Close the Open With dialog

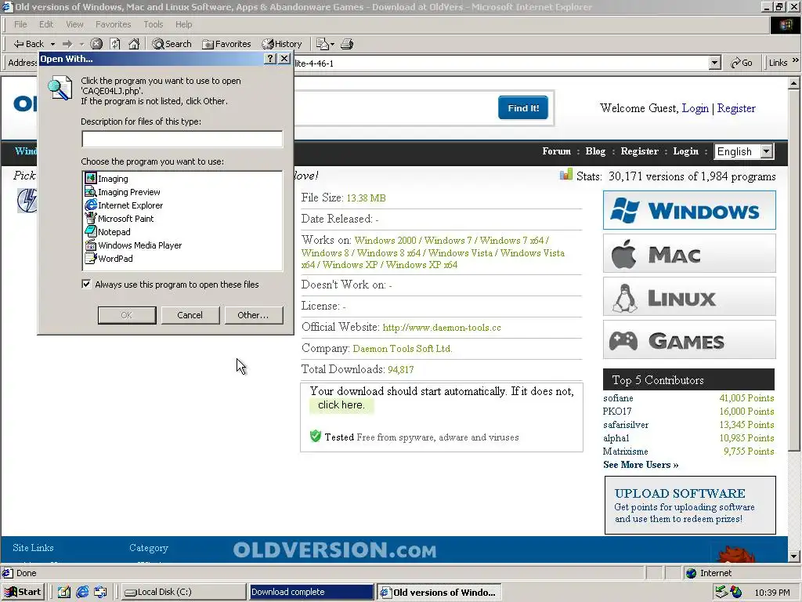[x=284, y=58]
